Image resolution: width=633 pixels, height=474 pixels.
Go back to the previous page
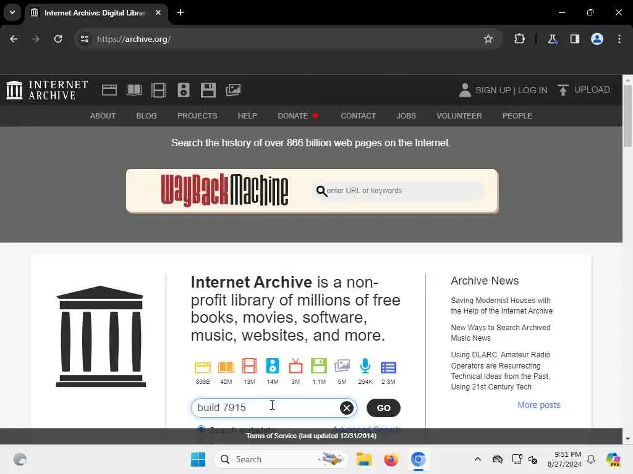(x=14, y=39)
